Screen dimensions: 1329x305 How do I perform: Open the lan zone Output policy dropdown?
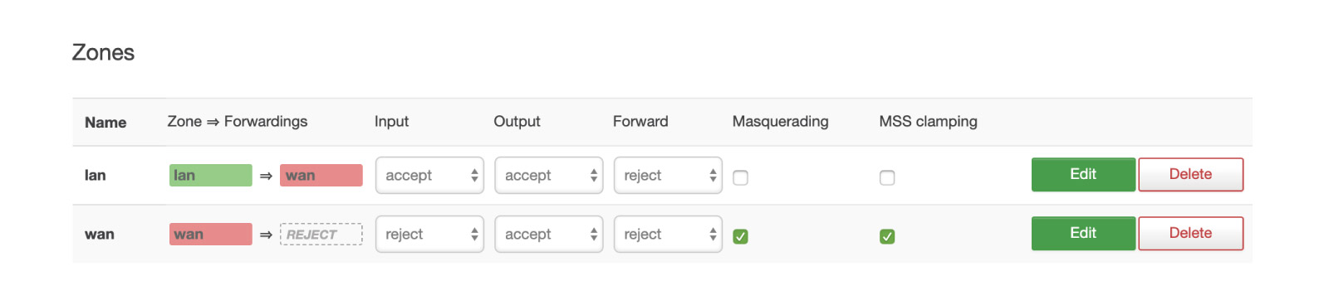click(x=548, y=175)
